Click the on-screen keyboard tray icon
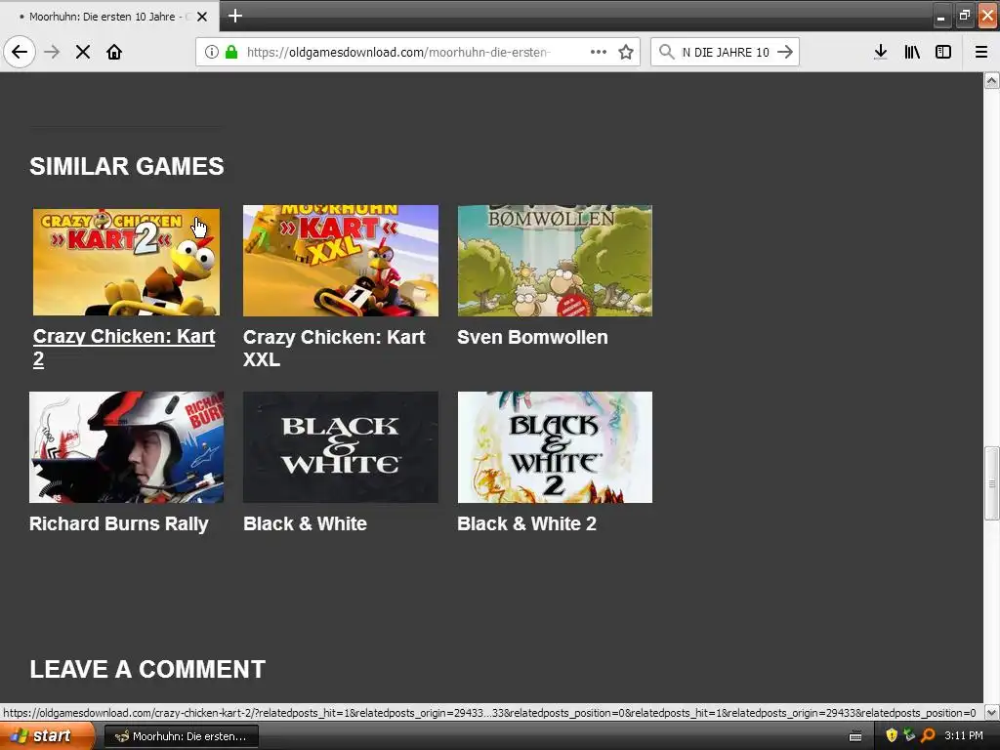 pos(855,736)
